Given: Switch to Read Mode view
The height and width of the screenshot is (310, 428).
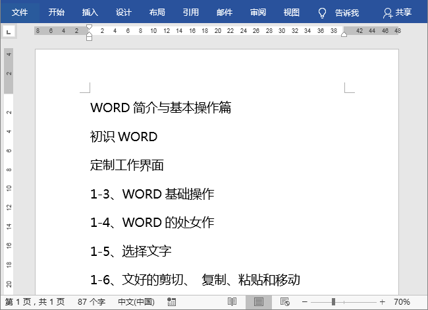Looking at the screenshot, I should (232, 302).
